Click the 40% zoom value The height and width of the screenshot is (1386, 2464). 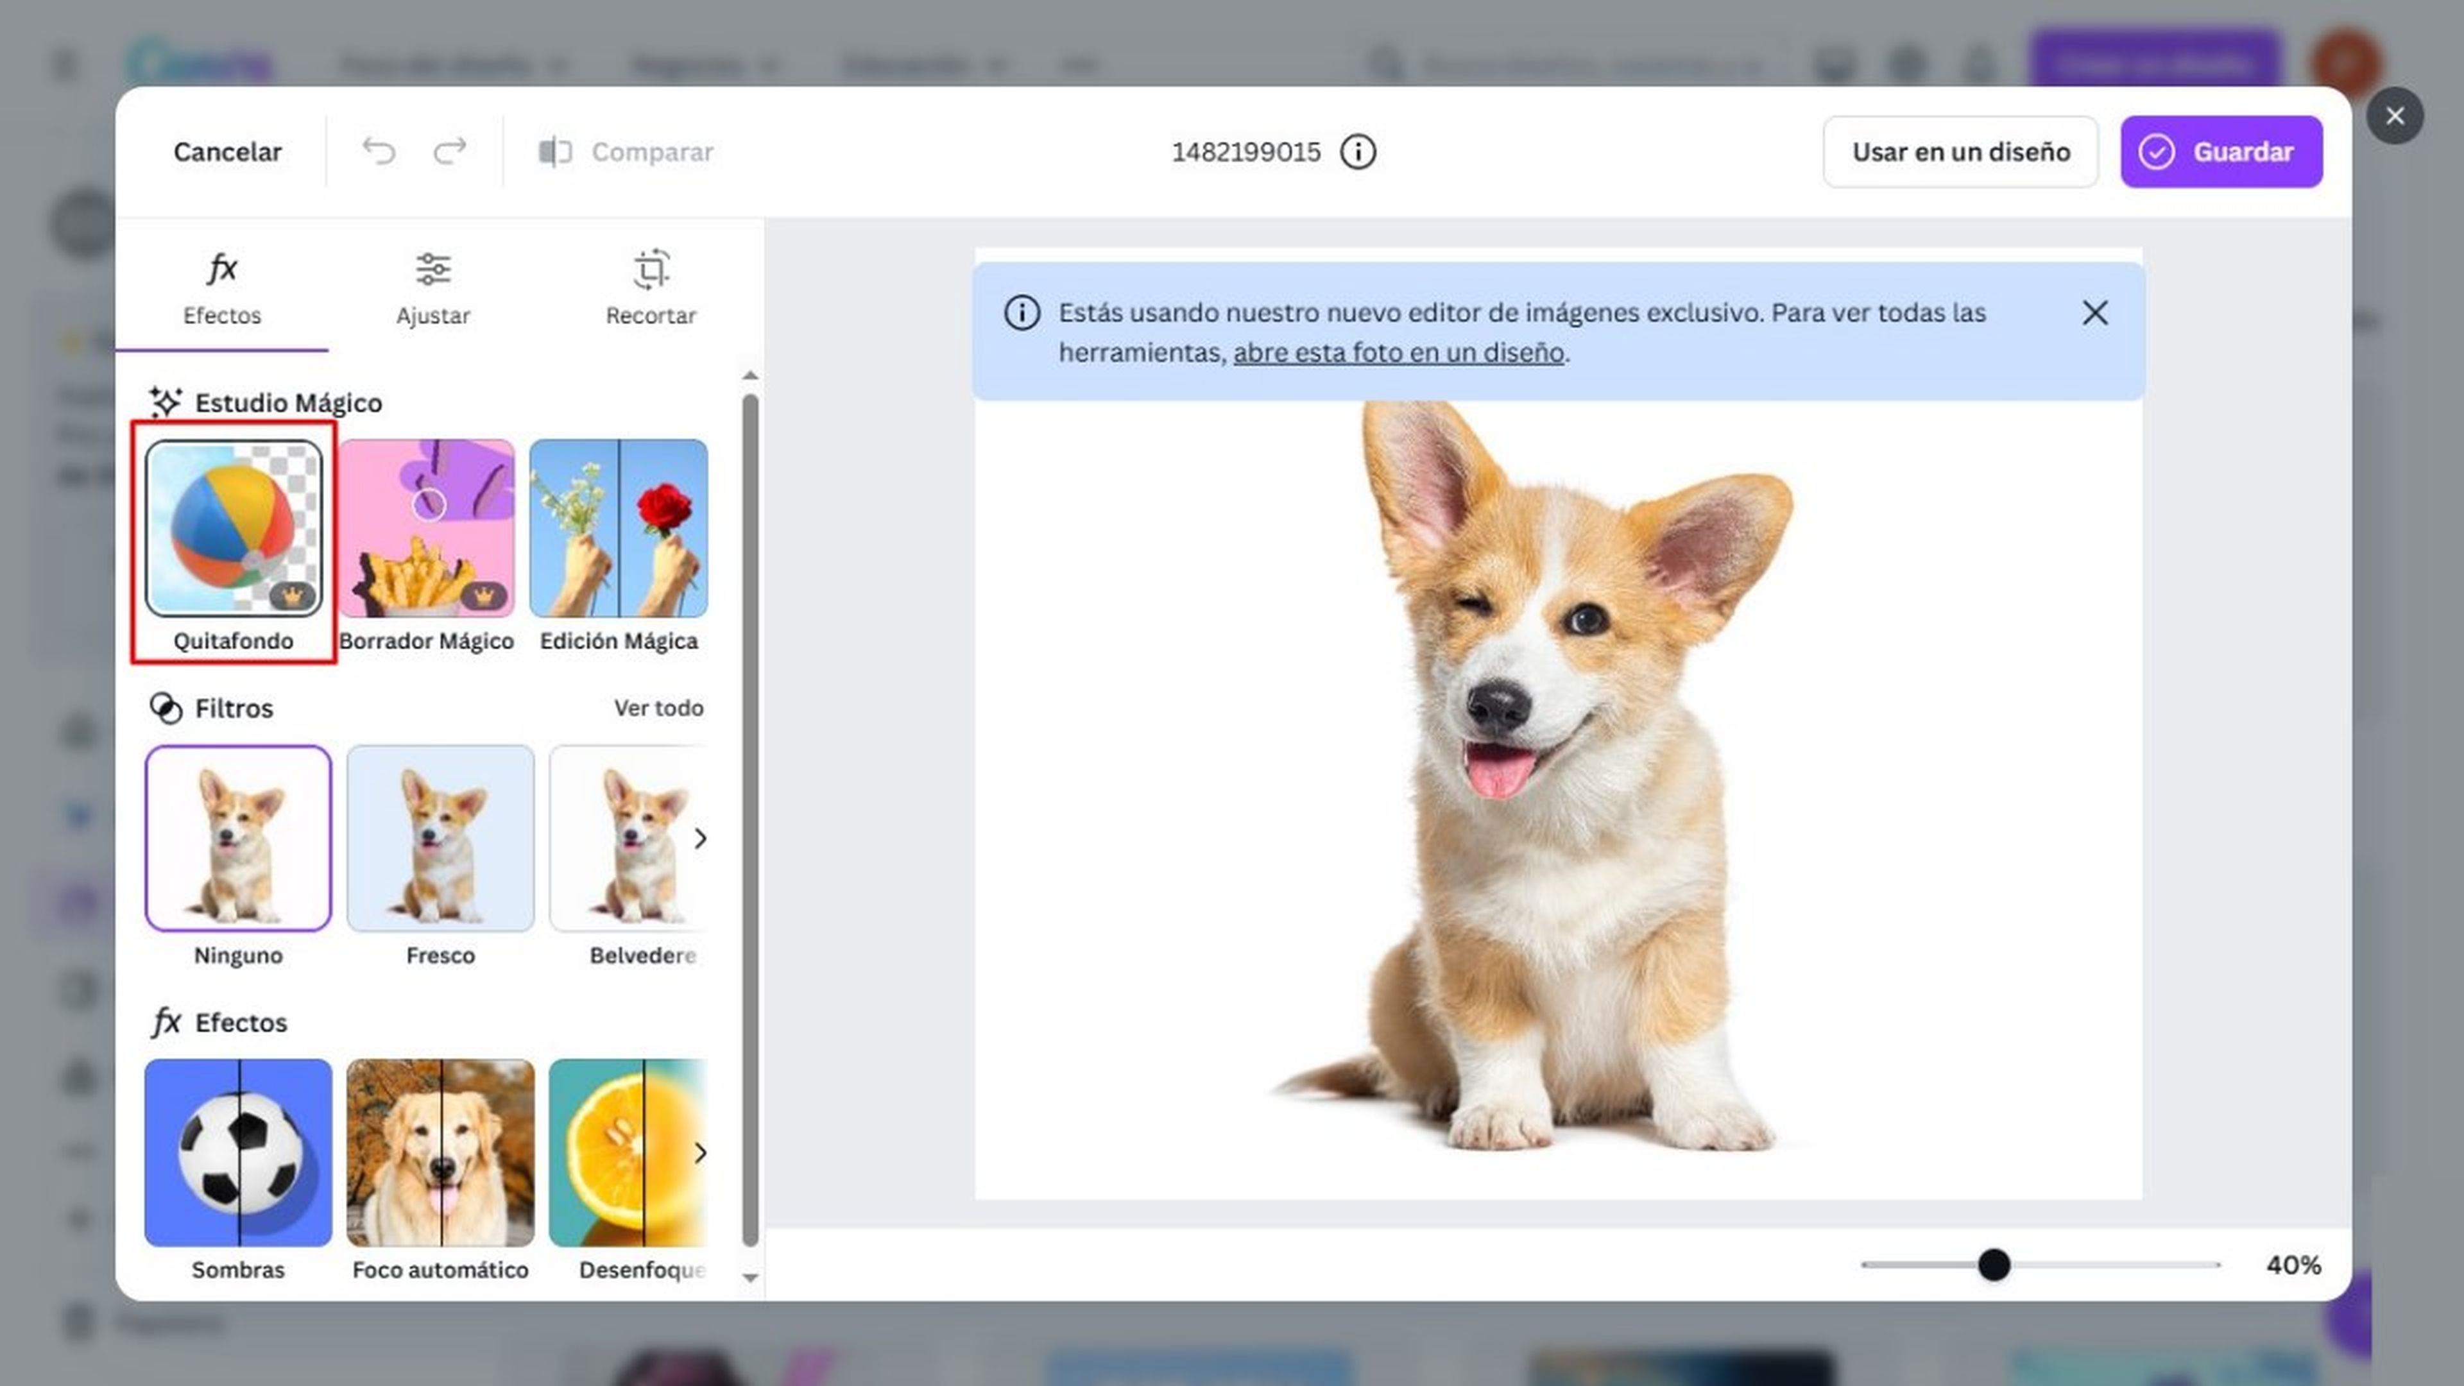click(2293, 1265)
